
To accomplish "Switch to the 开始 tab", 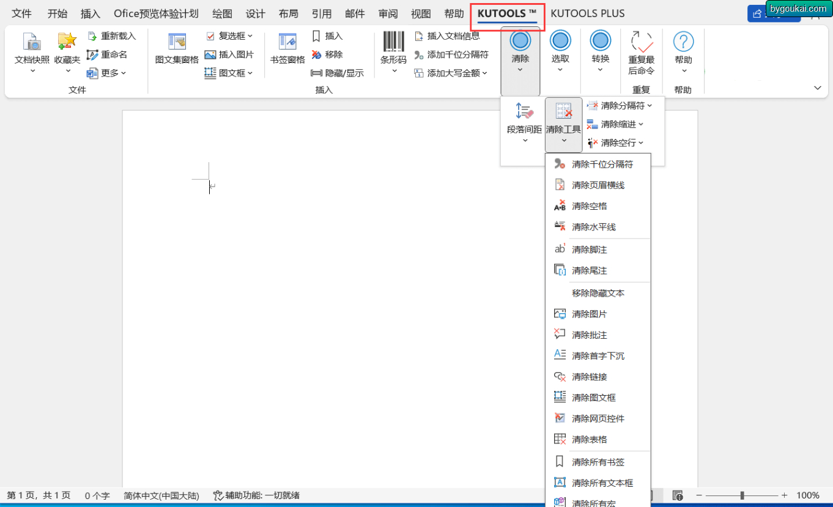I will tap(57, 13).
